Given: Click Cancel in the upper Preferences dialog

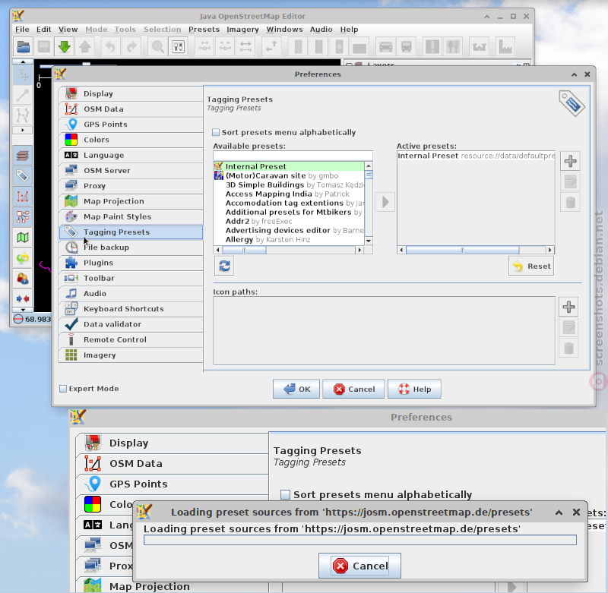Looking at the screenshot, I should point(353,389).
